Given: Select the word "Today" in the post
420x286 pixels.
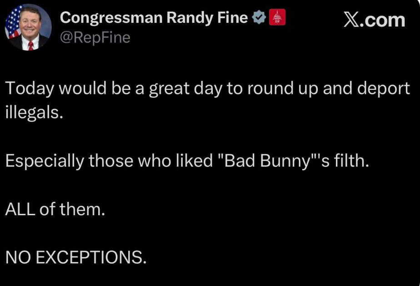Looking at the screenshot, I should pos(30,89).
